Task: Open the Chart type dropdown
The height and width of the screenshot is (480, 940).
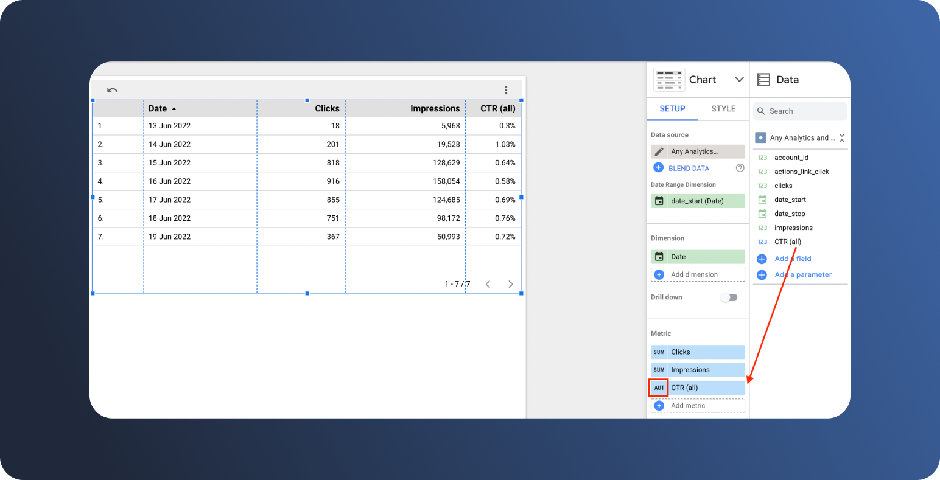Action: click(739, 79)
